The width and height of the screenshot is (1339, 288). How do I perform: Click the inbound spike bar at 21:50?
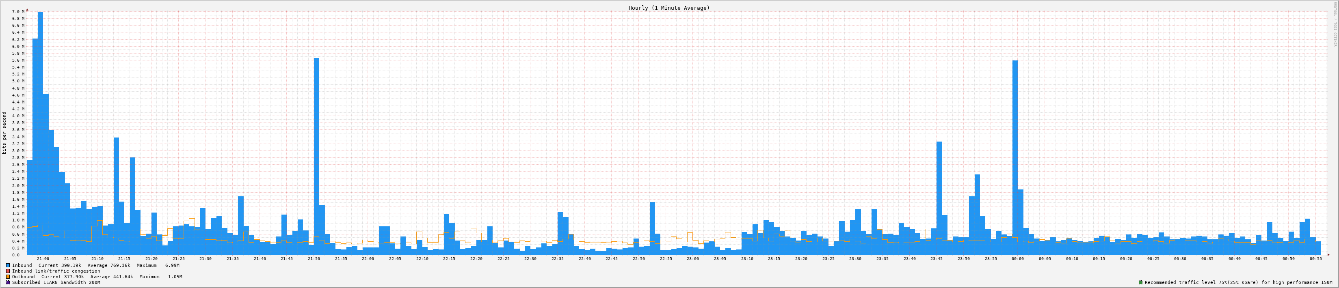316,156
